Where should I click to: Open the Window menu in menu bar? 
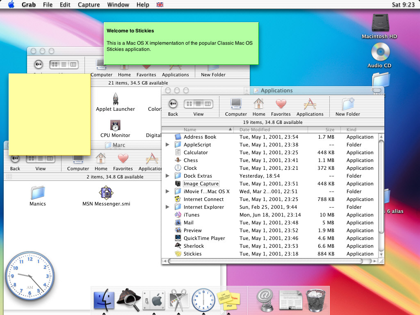pos(117,5)
